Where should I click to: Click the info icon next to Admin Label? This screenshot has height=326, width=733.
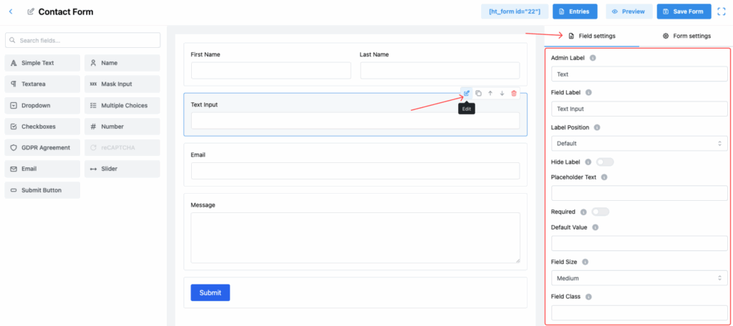(x=593, y=58)
